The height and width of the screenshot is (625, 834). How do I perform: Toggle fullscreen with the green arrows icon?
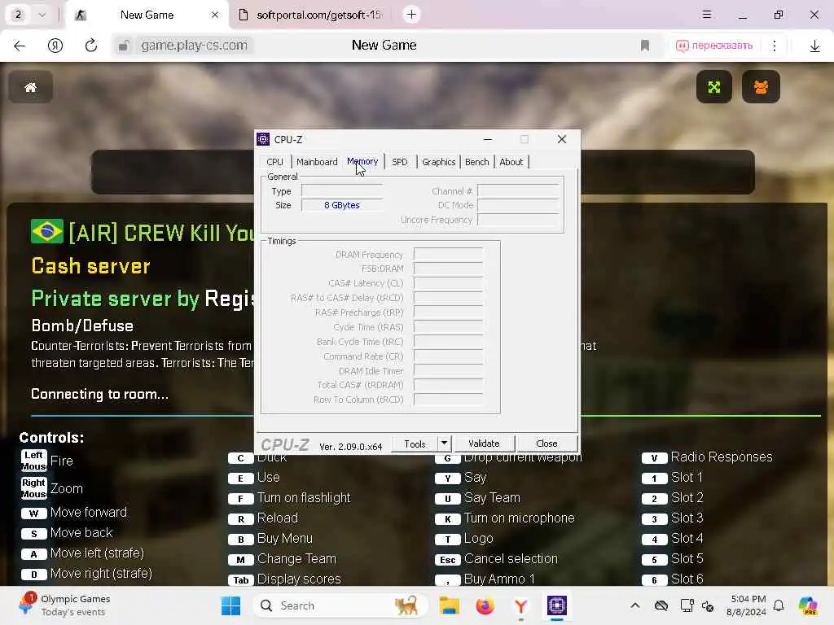tap(713, 86)
